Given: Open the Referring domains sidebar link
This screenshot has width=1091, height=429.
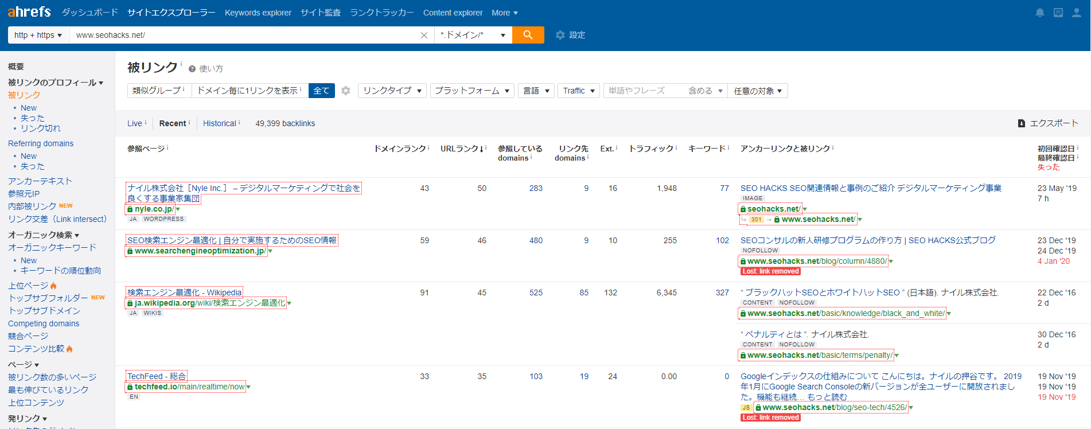Looking at the screenshot, I should click(x=41, y=143).
